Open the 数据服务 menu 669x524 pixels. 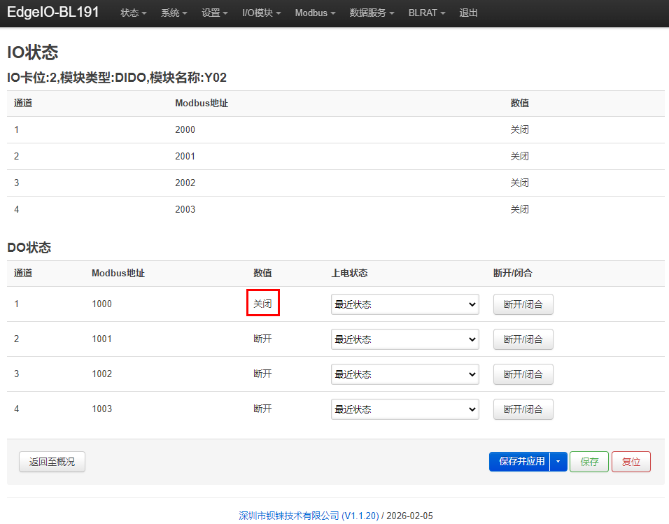pyautogui.click(x=372, y=13)
